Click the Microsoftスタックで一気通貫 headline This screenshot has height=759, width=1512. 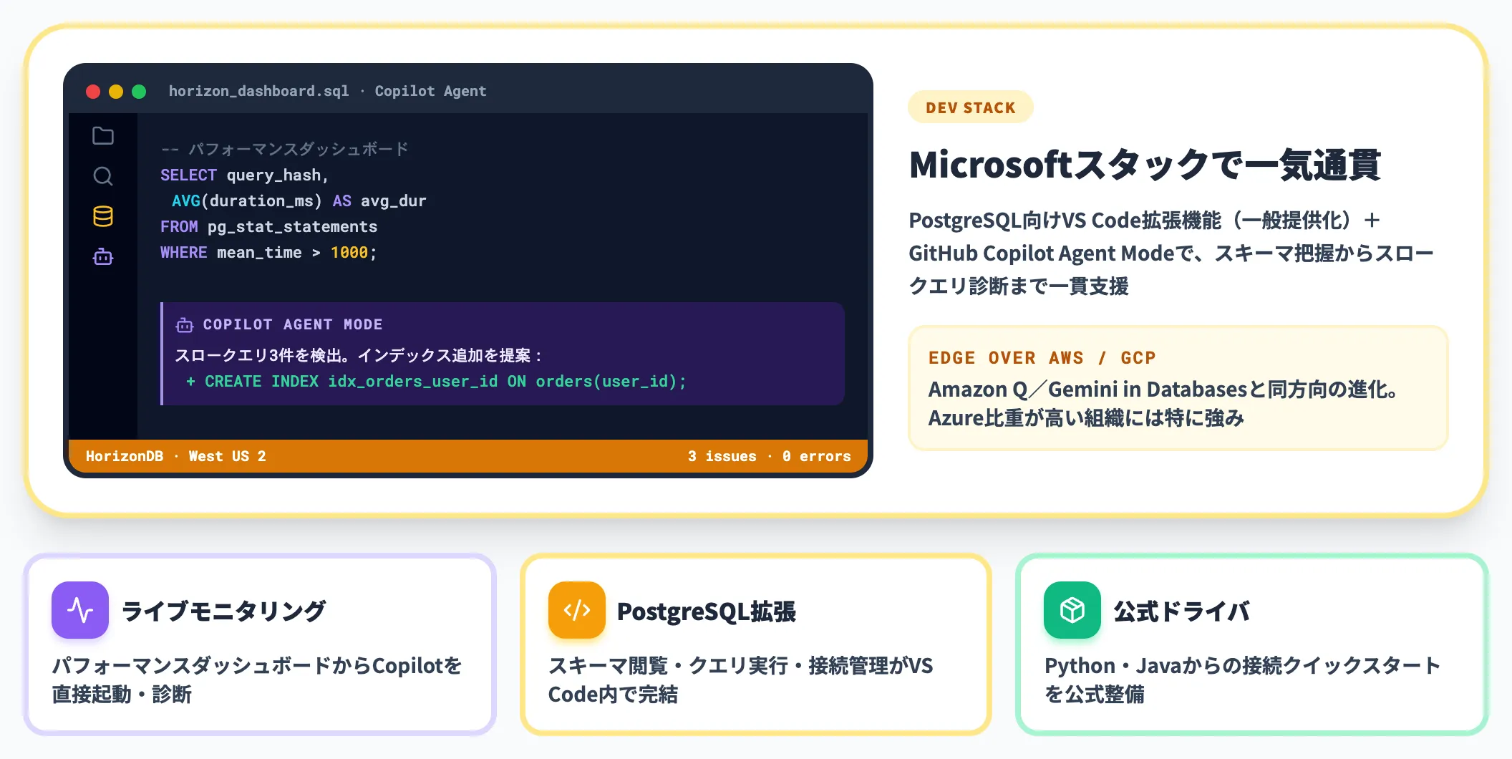pyautogui.click(x=1145, y=165)
